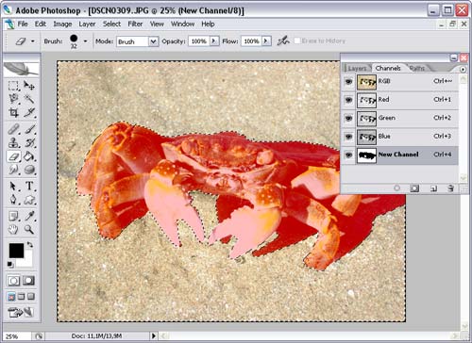Select the Notes tool
Viewport: 472px width, 343px height.
click(x=13, y=216)
